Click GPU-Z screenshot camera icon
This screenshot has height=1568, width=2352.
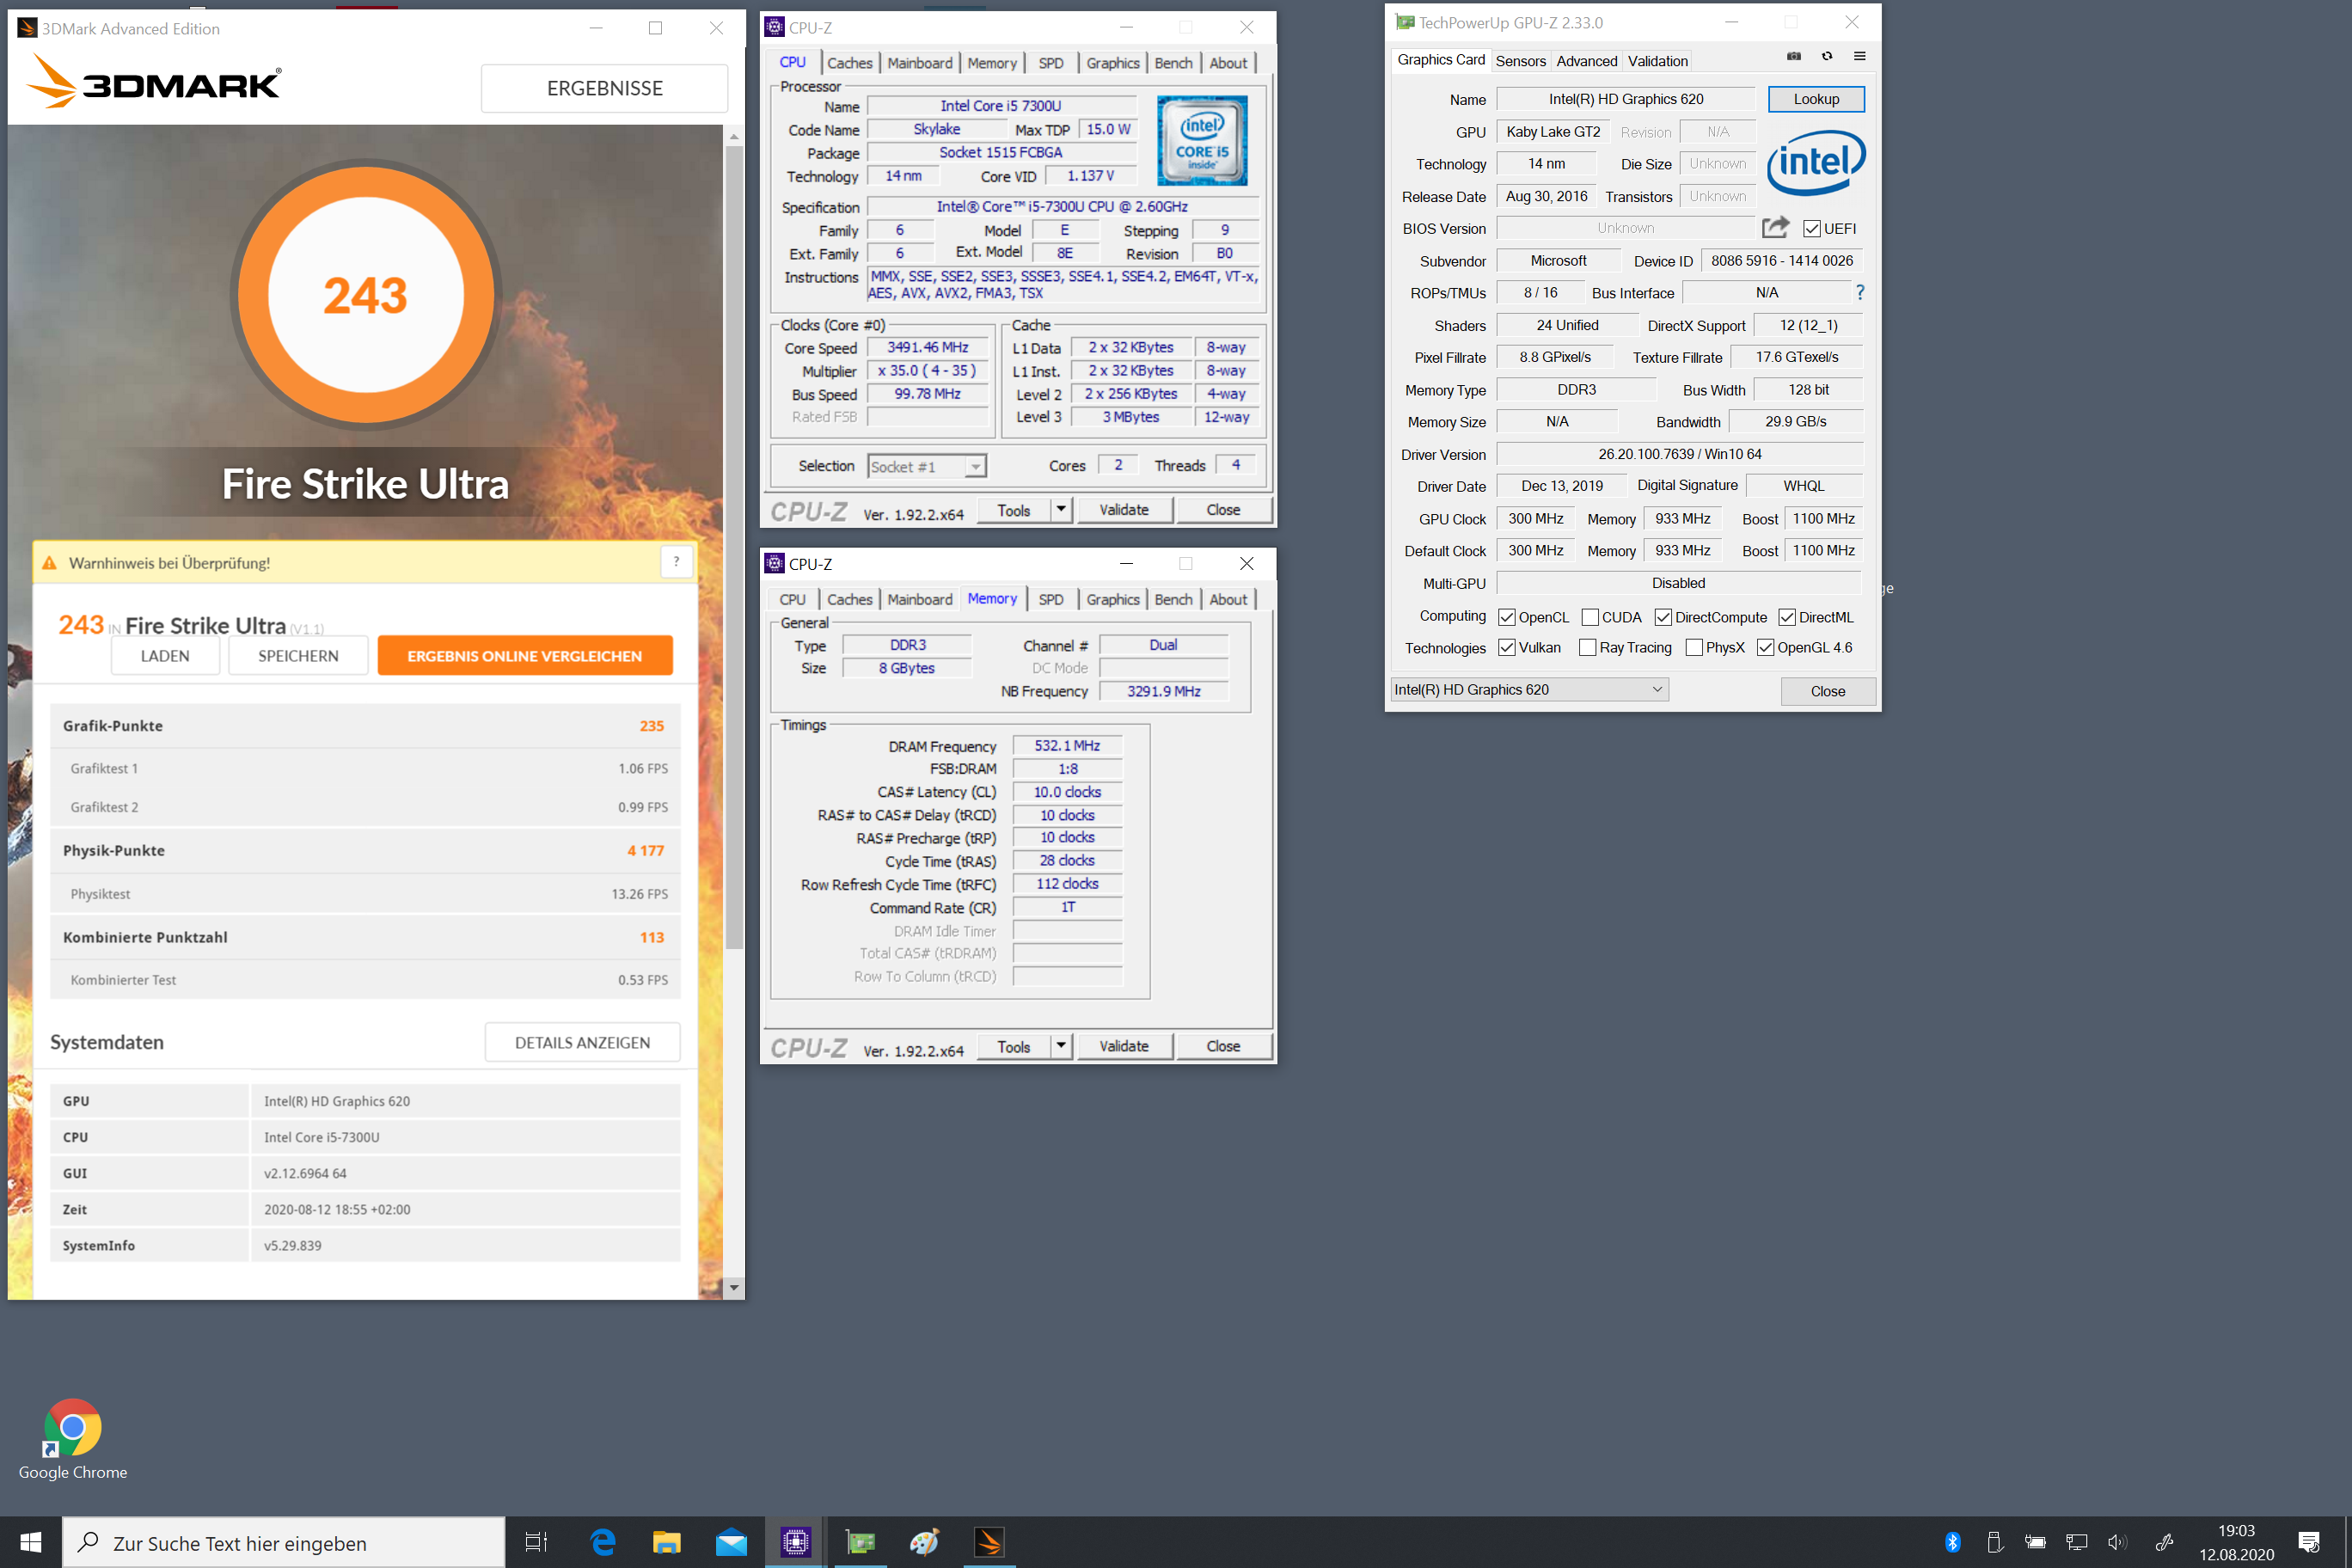1794,57
